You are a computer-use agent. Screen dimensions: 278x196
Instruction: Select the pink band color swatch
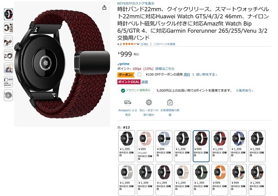coord(145,146)
